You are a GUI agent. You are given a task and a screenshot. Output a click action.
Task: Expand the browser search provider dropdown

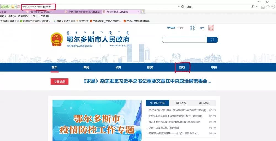point(256,7)
